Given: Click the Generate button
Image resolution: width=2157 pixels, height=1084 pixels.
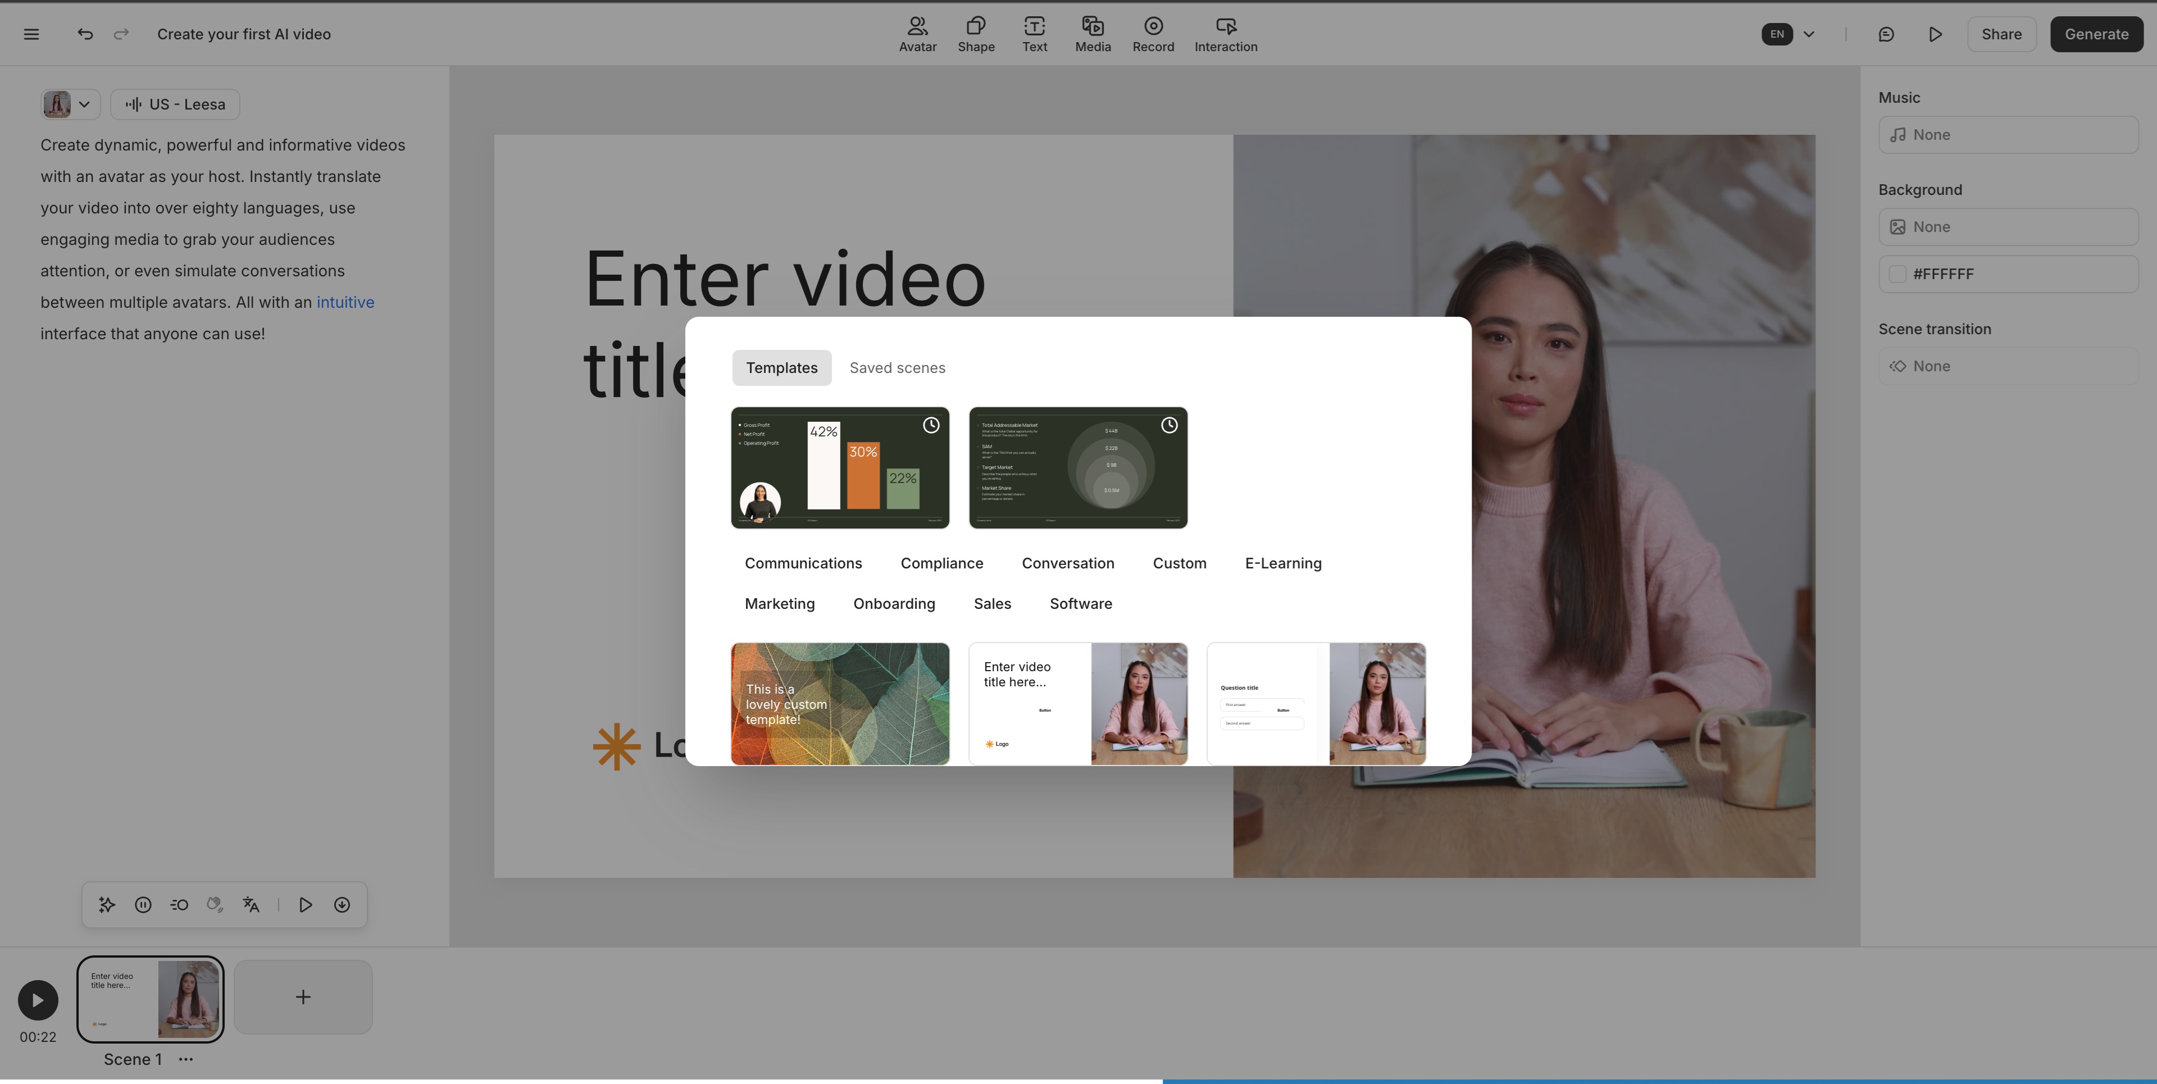Looking at the screenshot, I should [x=2096, y=34].
